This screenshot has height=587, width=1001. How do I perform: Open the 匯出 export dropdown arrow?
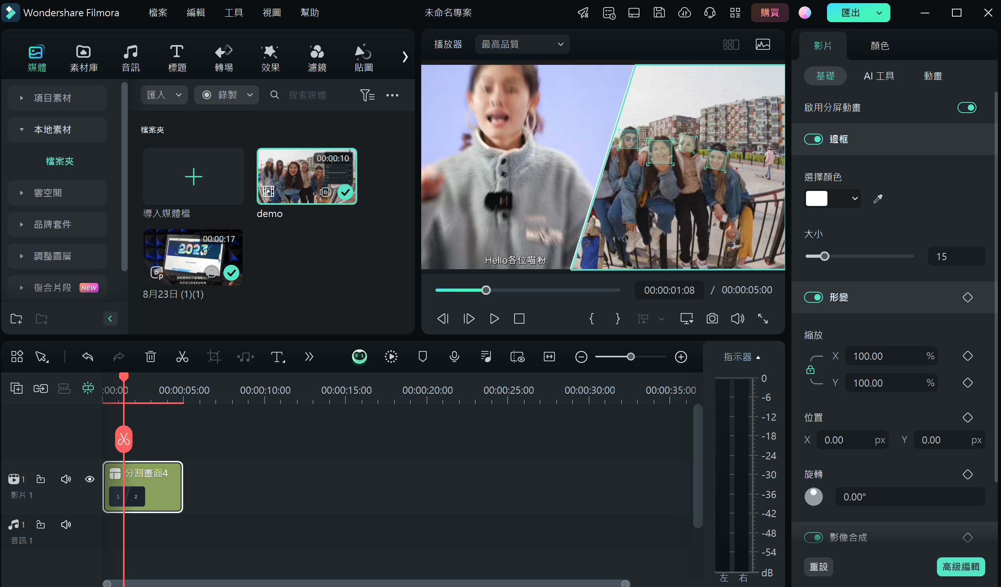click(879, 13)
